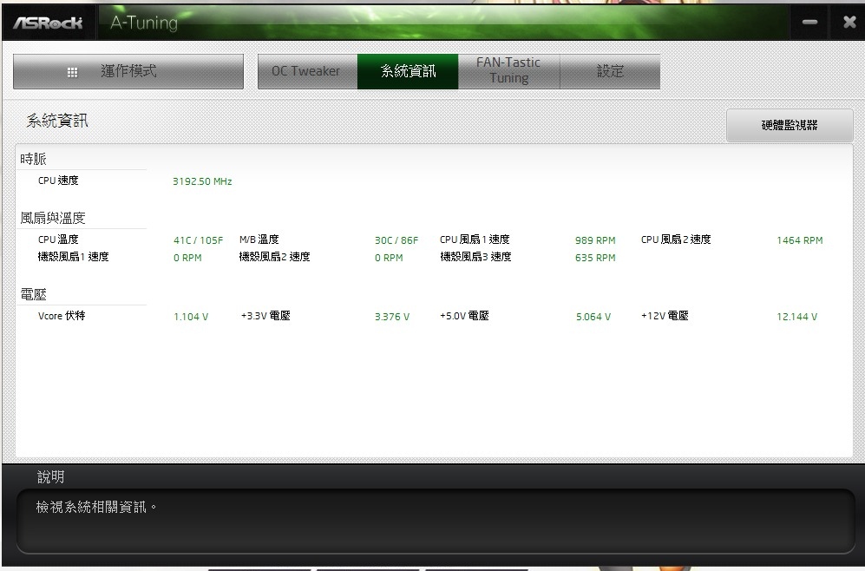Switch to the OC Tweaker tab
The image size is (865, 571).
[x=307, y=71]
